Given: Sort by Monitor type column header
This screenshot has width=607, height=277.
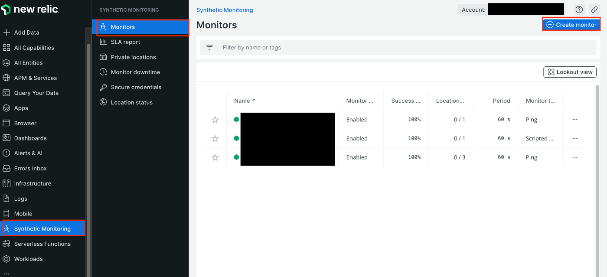Looking at the screenshot, I should coord(540,101).
